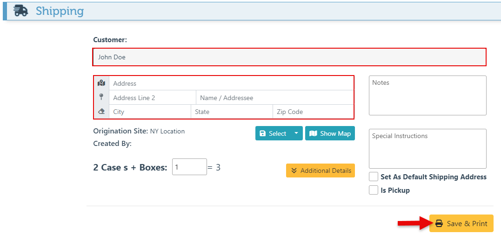Viewport: 501px width, 240px height.
Task: Click the printer icon on Save & Print
Action: tap(439, 223)
